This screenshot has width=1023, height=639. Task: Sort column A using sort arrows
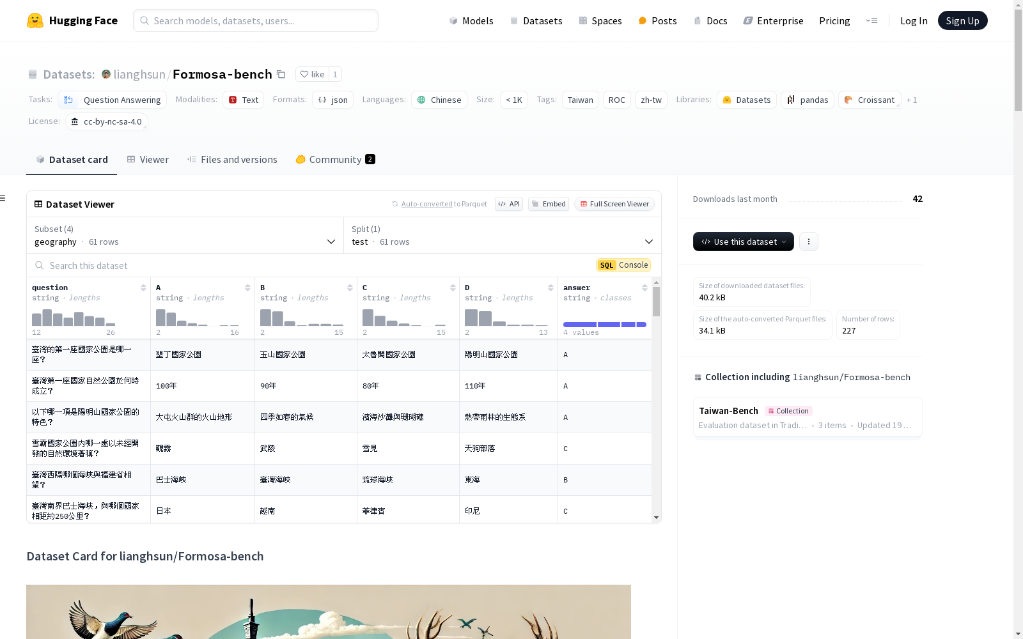click(247, 288)
